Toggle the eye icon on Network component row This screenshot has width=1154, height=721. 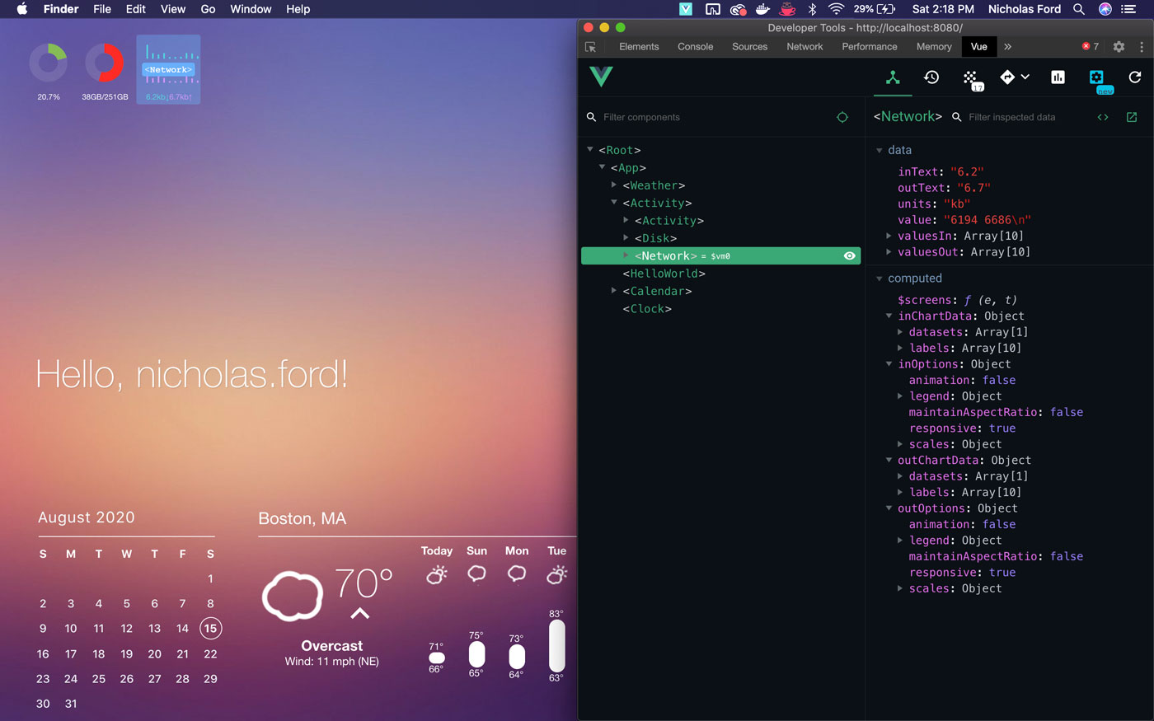click(849, 255)
